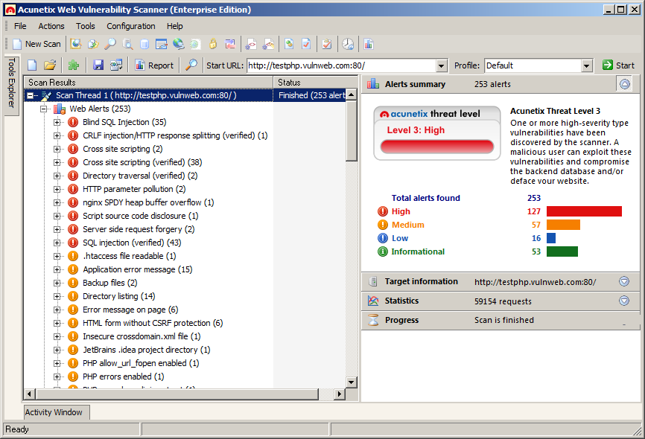The height and width of the screenshot is (439, 645).
Task: Click the 59154 requests statistics value
Action: pos(503,301)
